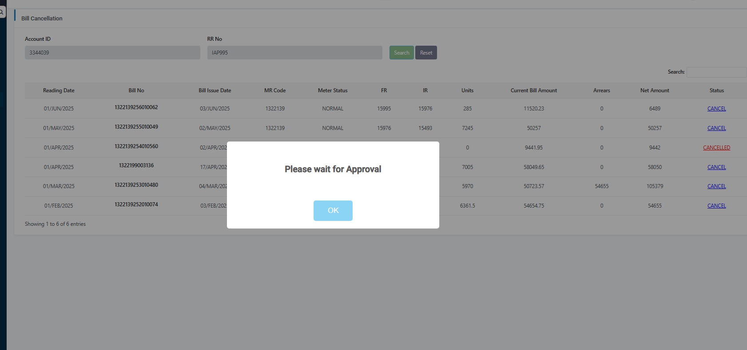Click bill issue date 03/JUN/2025
Screen dimensions: 747x350
pyautogui.click(x=215, y=109)
